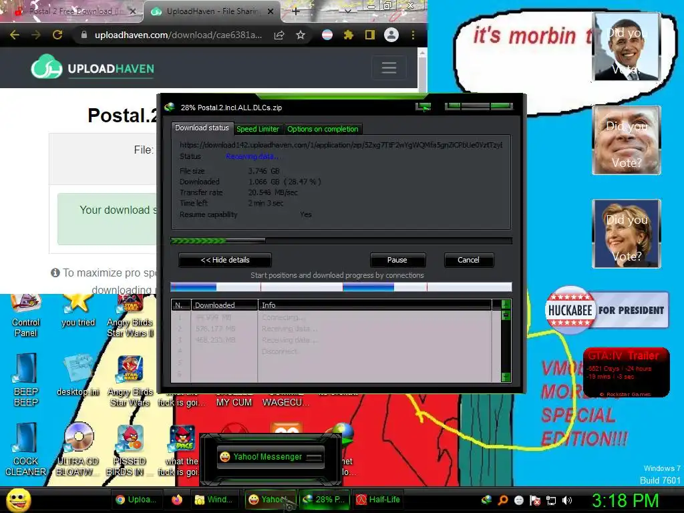Select connection row 1 'Connecting...'
Screen dimensions: 684x513
[331, 317]
